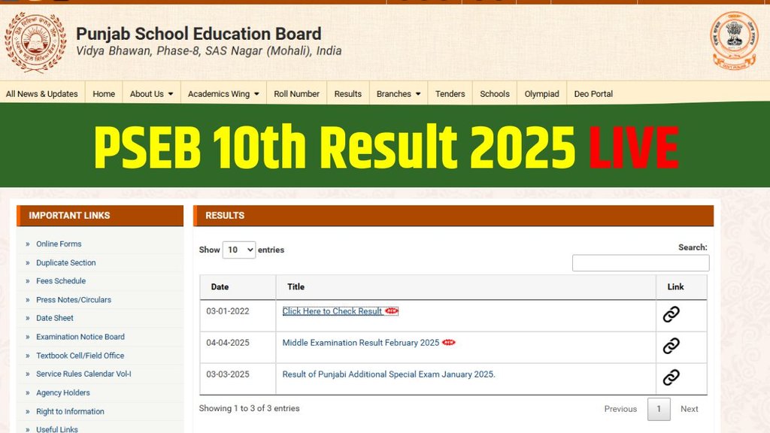This screenshot has width=770, height=433.
Task: Open the Olympiad menu item
Action: point(541,94)
